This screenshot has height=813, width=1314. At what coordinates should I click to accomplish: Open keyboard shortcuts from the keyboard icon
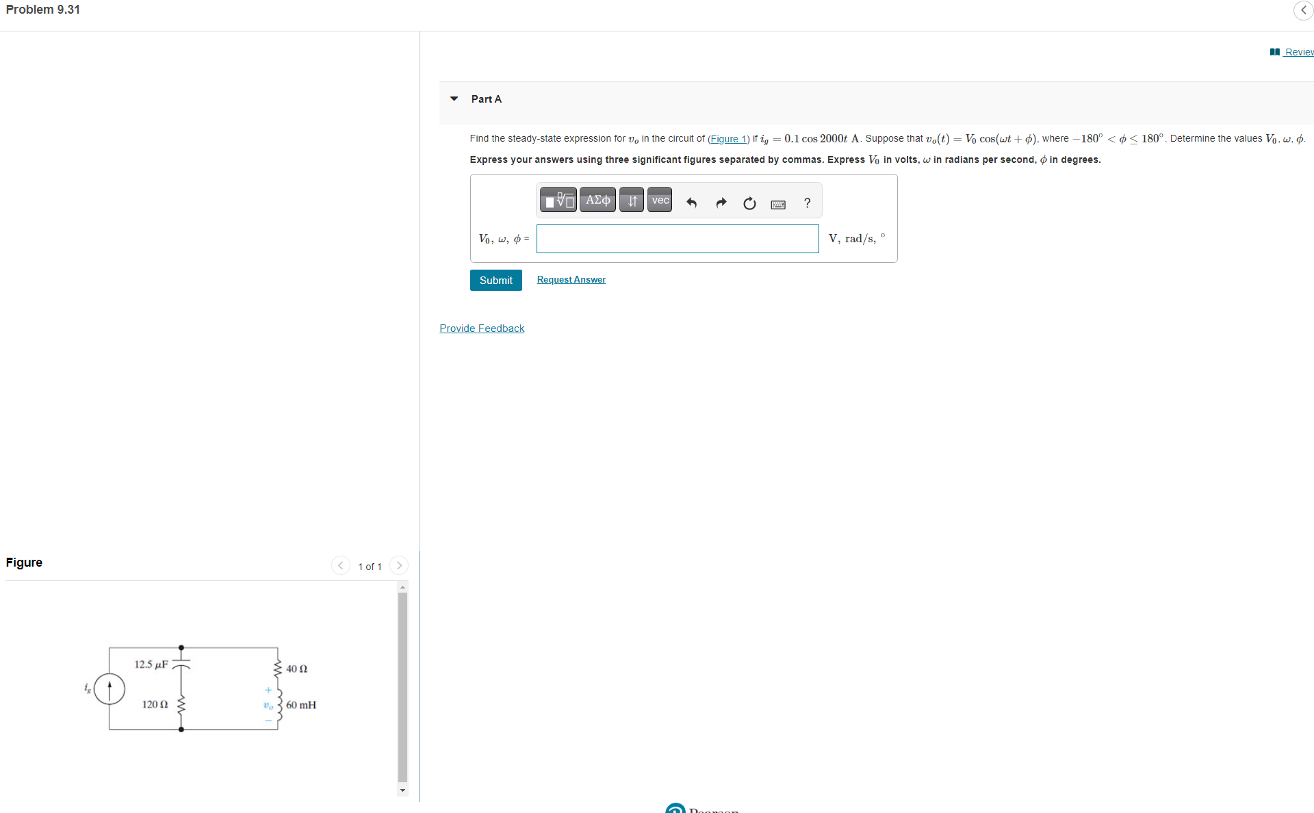click(777, 204)
